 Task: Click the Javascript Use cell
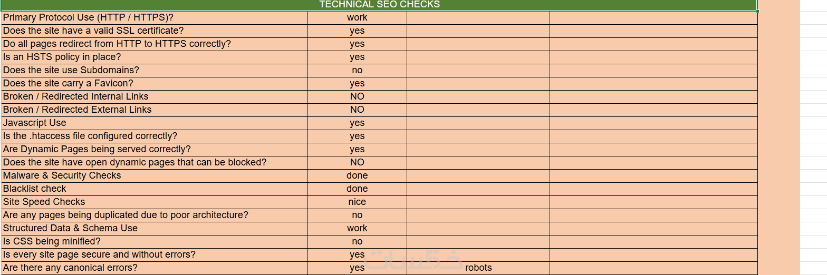pyautogui.click(x=154, y=123)
